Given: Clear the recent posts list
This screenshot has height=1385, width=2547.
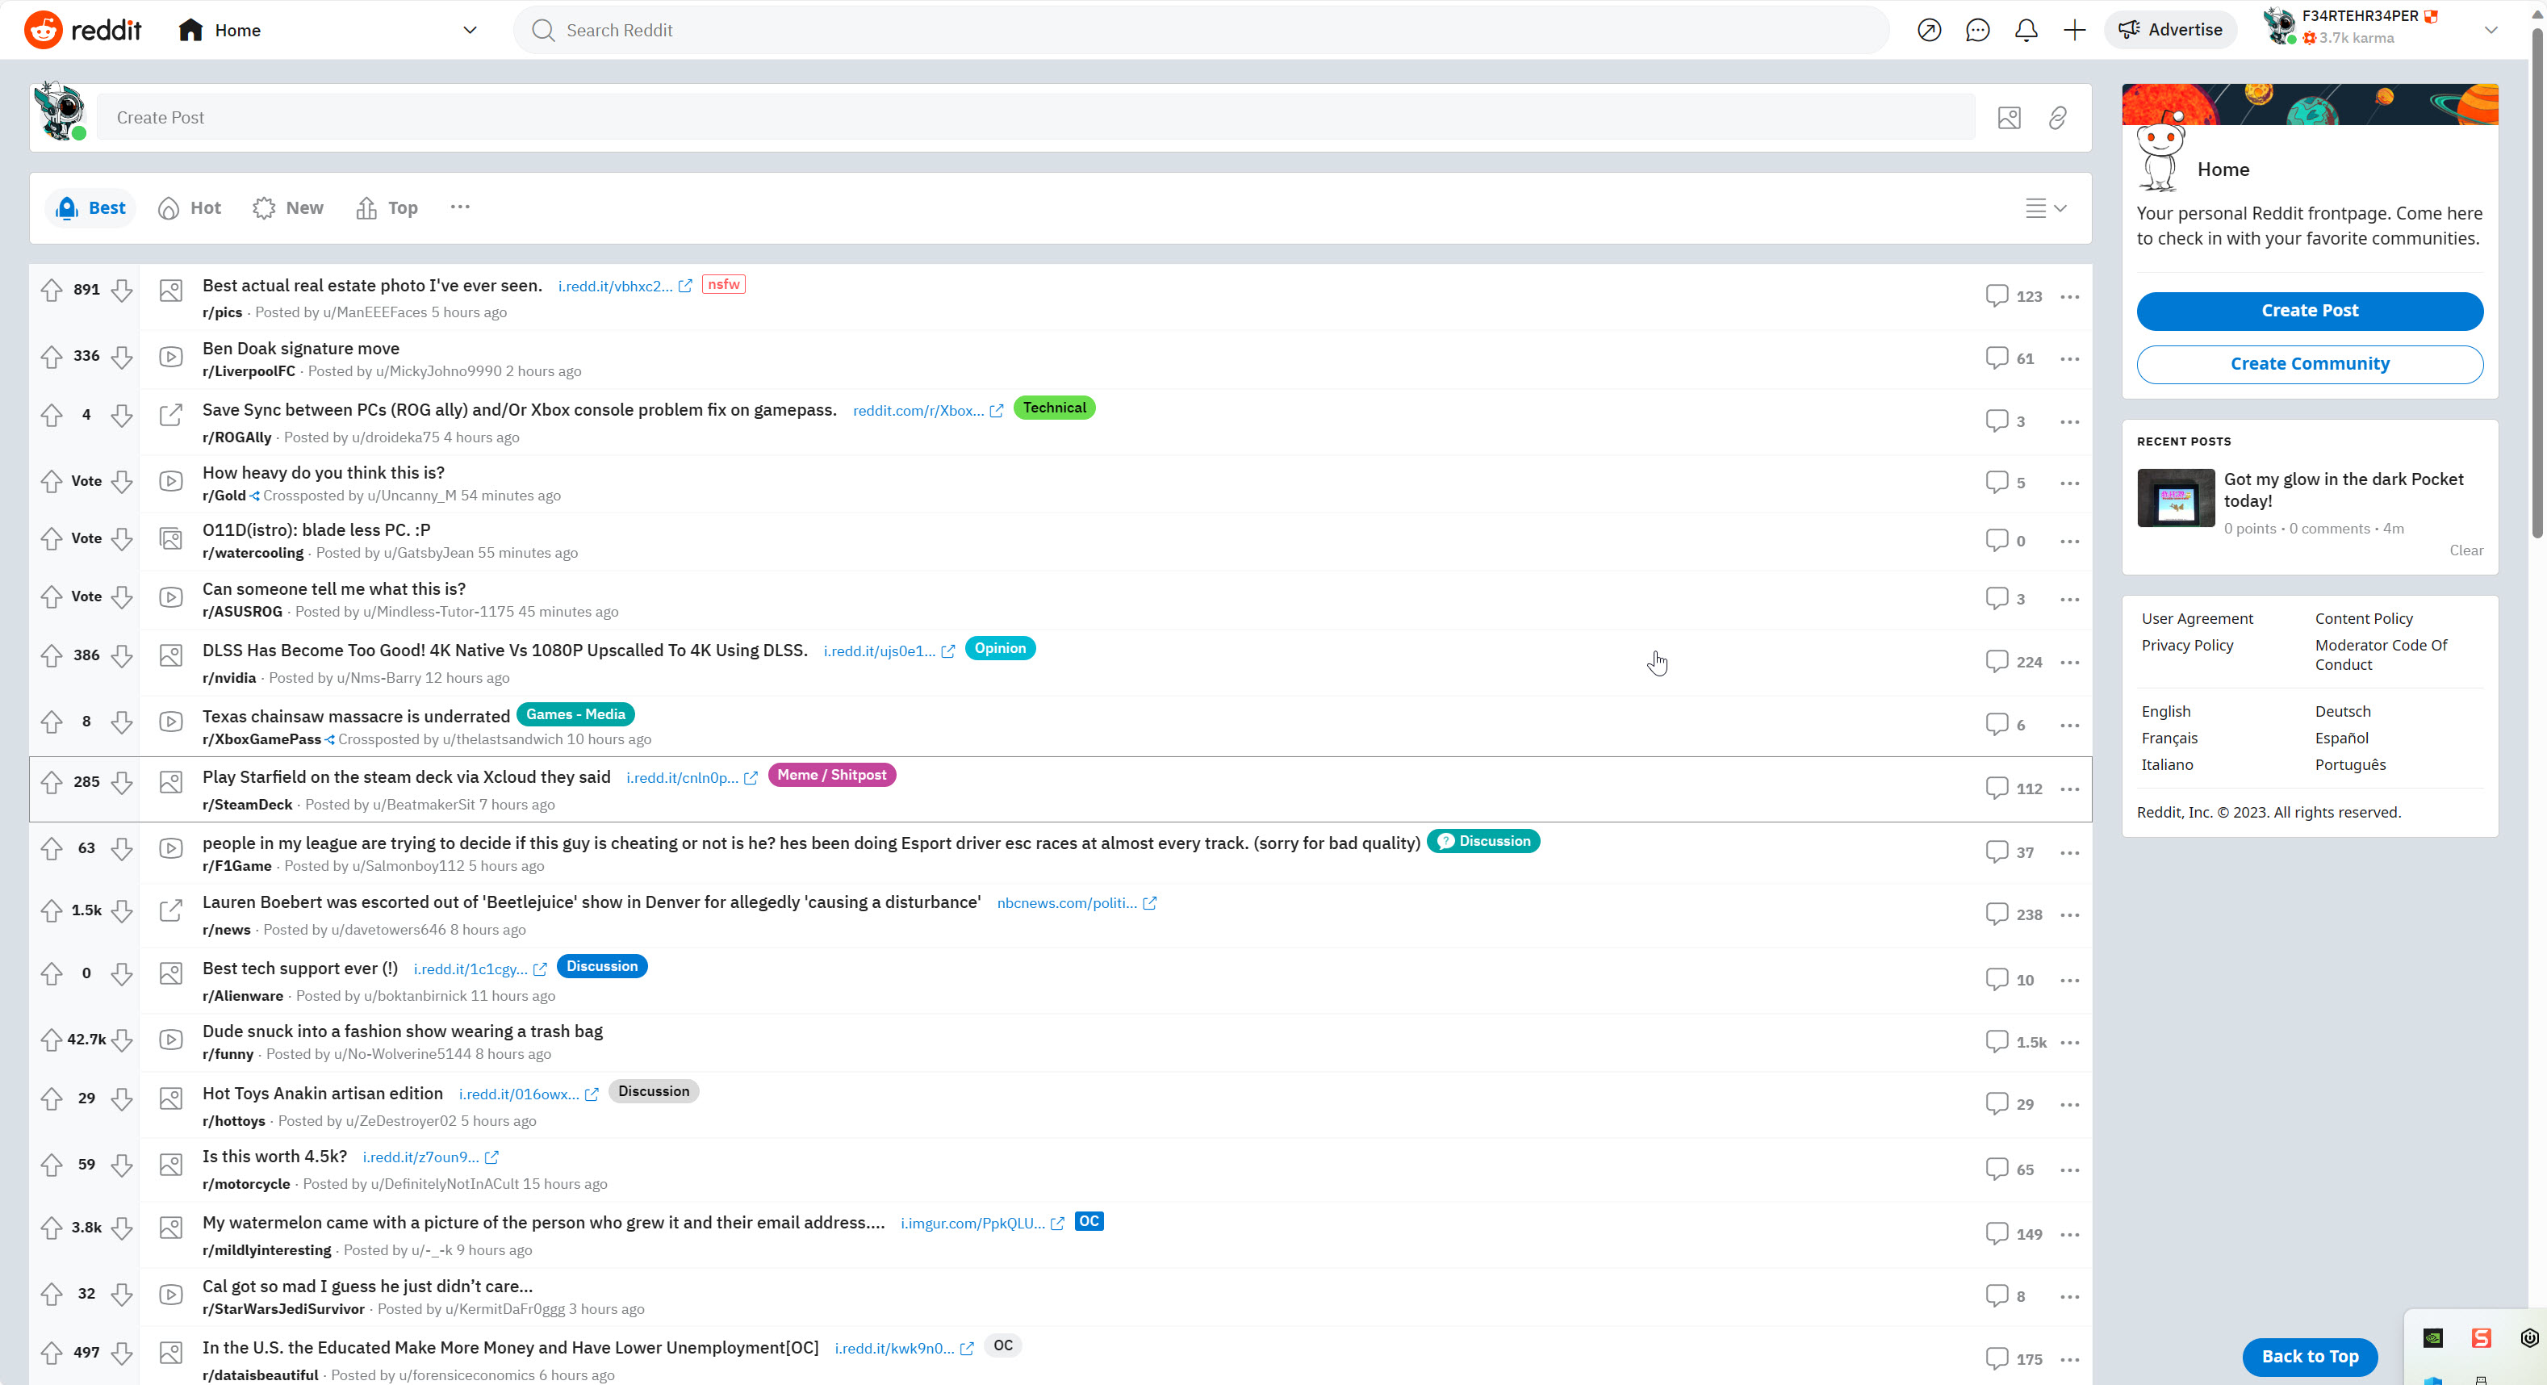Looking at the screenshot, I should click(2466, 550).
